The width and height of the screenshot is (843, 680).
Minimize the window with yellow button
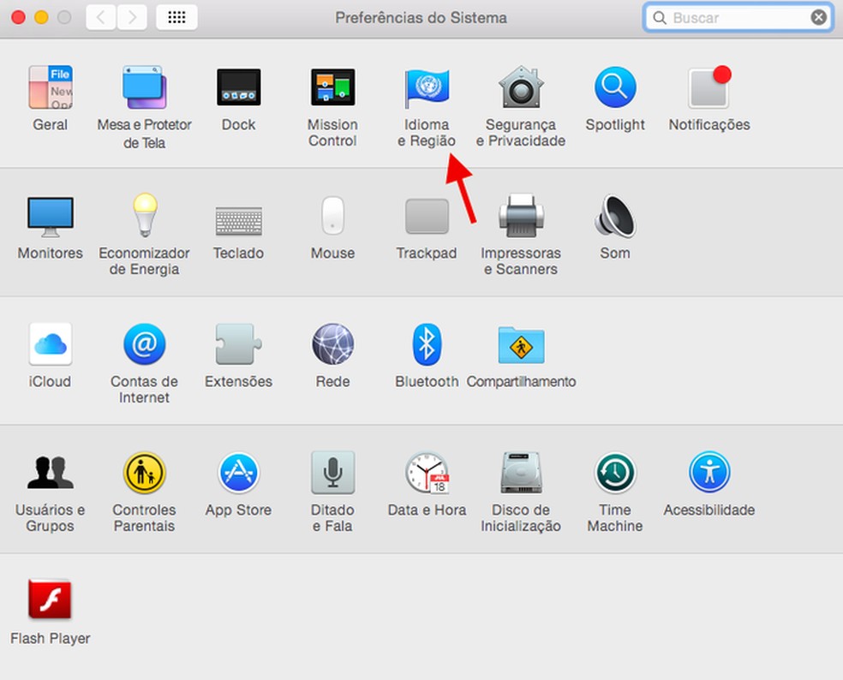coord(41,18)
